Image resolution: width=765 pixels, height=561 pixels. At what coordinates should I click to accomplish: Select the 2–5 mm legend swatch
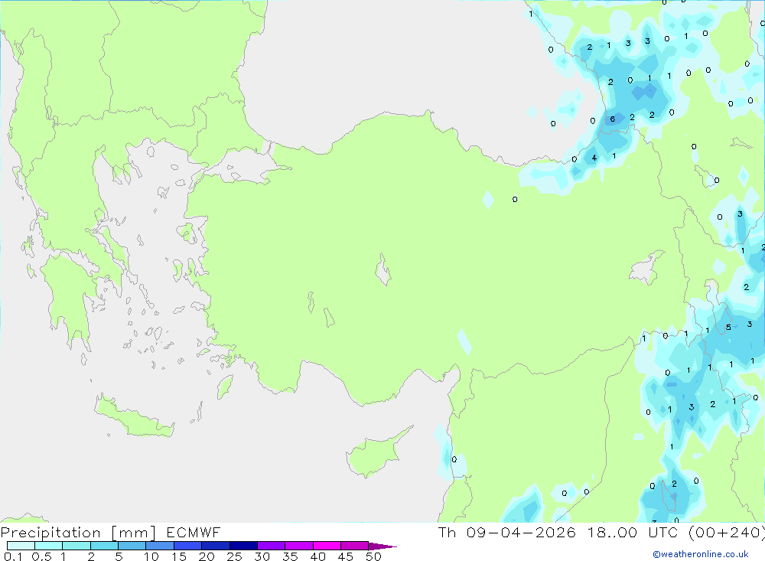(x=104, y=546)
